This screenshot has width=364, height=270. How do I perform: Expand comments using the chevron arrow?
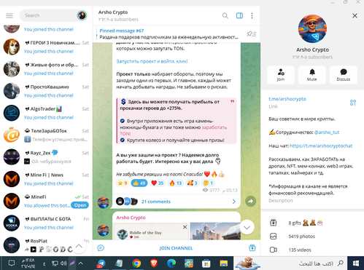coord(234,202)
